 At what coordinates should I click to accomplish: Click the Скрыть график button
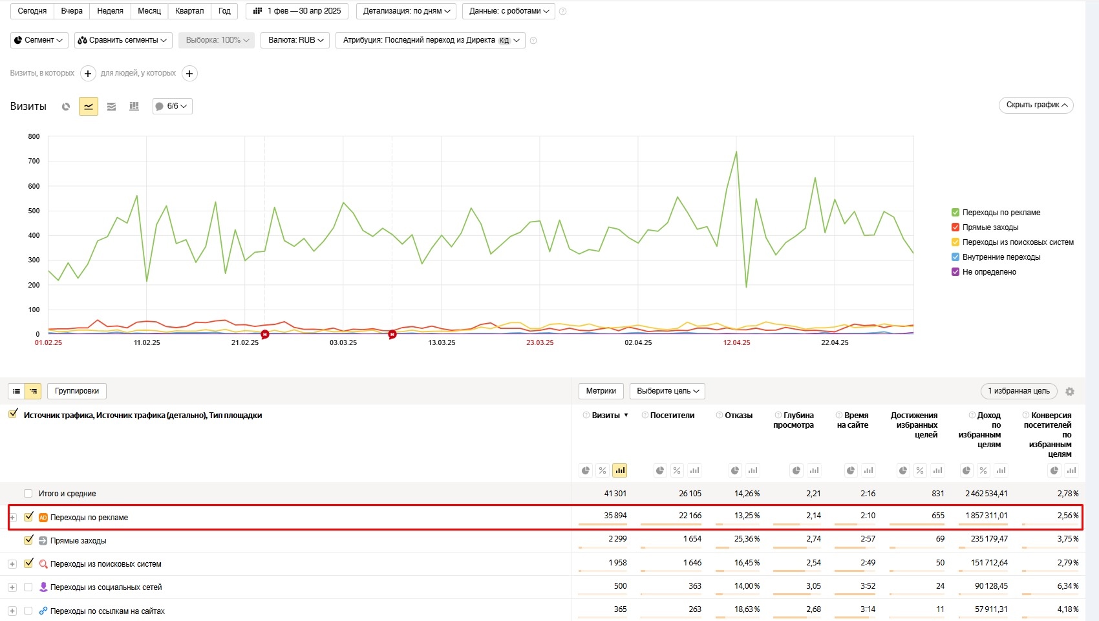[x=1036, y=105]
